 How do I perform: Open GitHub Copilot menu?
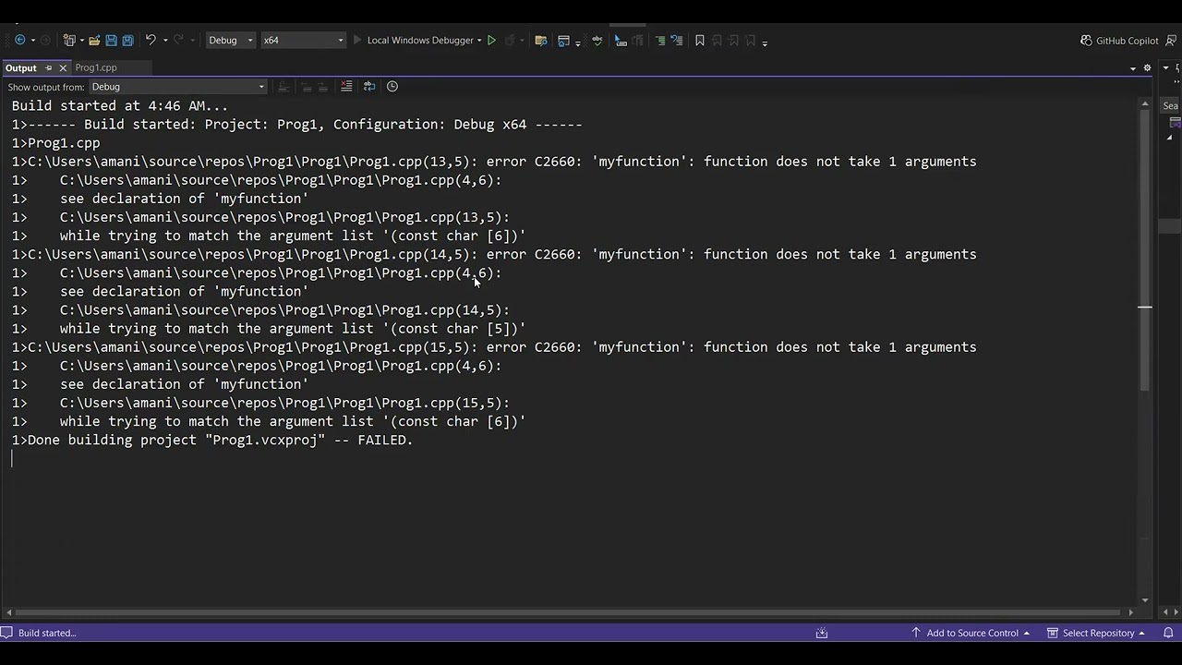1119,41
